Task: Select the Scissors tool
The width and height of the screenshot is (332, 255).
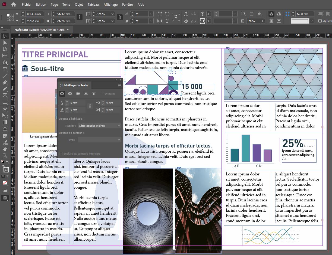Action: click(x=5, y=109)
